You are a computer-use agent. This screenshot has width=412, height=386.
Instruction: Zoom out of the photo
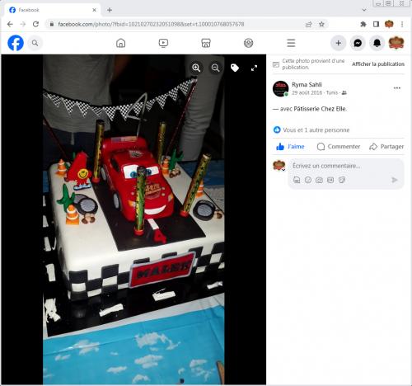216,68
